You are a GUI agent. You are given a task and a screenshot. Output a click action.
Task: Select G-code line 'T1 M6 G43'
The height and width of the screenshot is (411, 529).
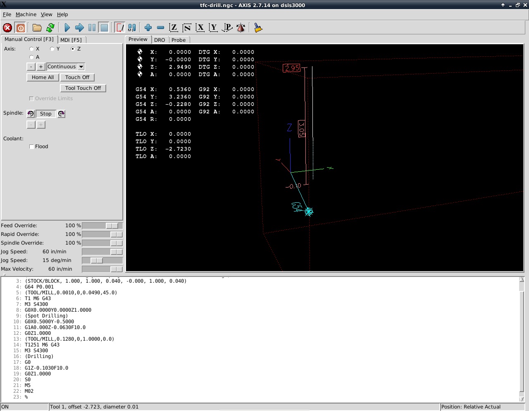tap(38, 298)
